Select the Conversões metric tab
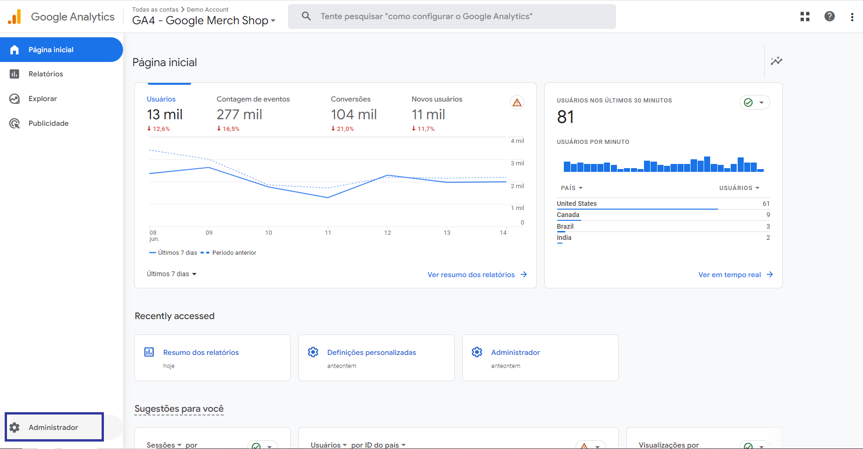 [x=354, y=114]
